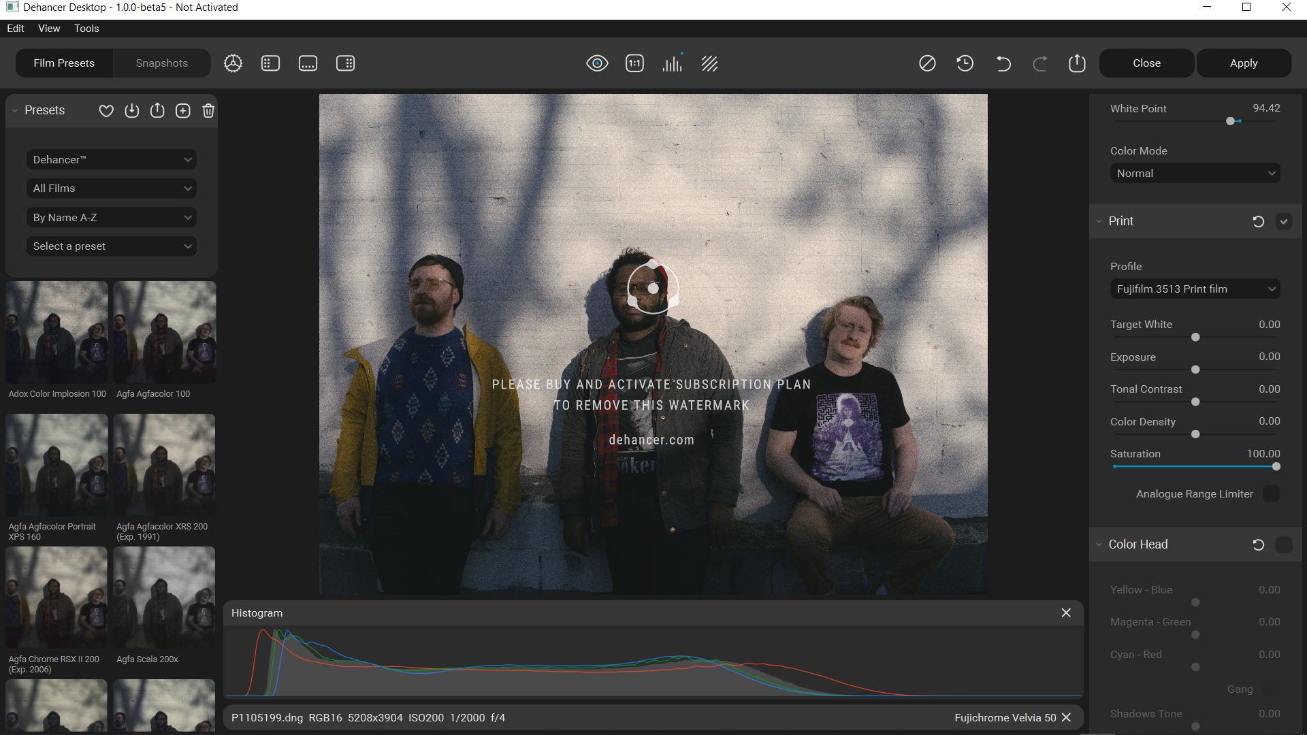
Task: Click the add new preset plus icon
Action: (x=182, y=110)
